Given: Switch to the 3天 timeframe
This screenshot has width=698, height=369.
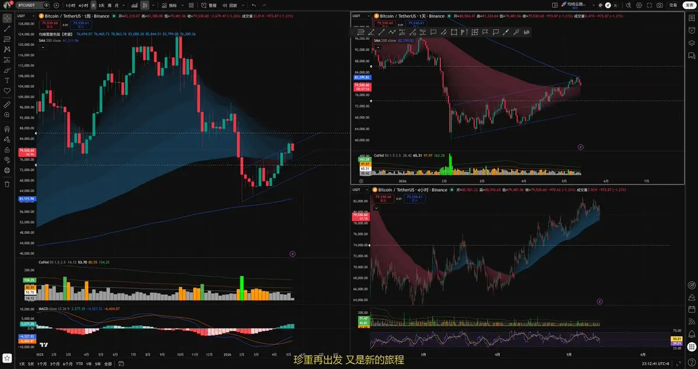Looking at the screenshot, I should (101, 5).
